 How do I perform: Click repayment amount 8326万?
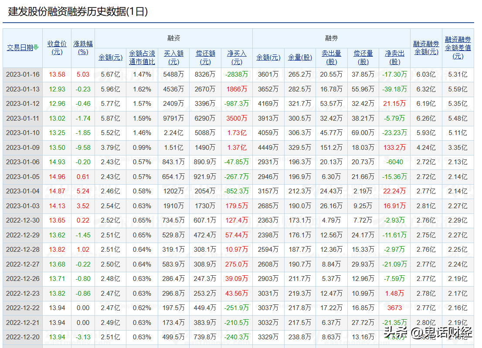(x=205, y=74)
